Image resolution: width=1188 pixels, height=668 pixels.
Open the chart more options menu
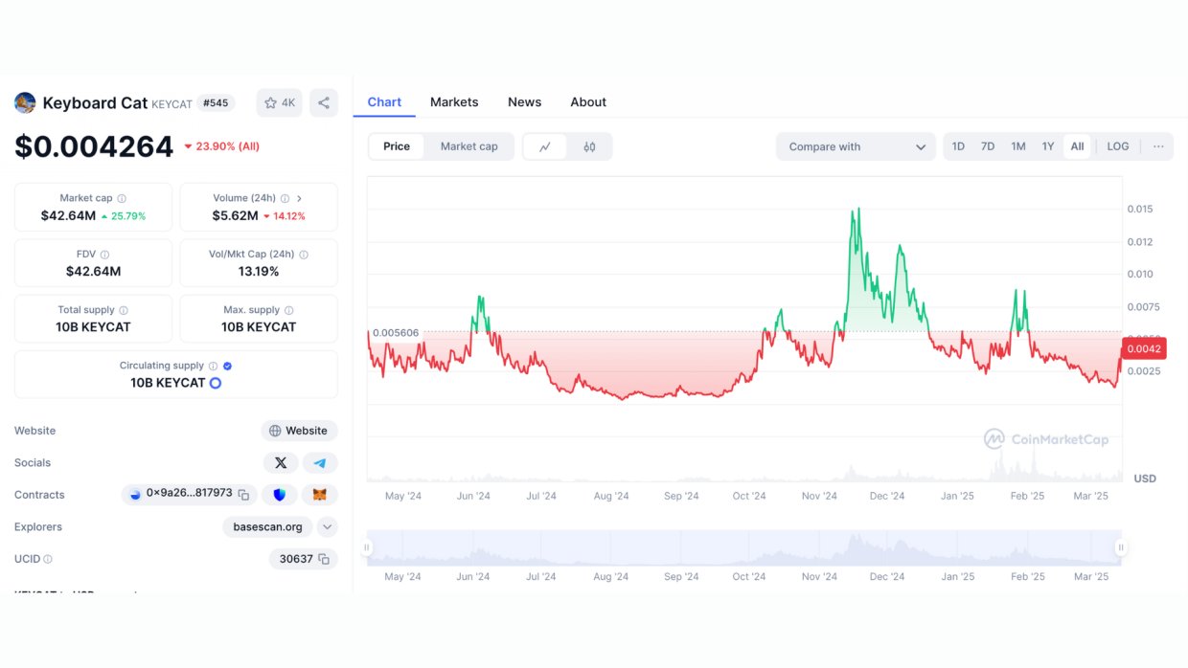[x=1158, y=146]
